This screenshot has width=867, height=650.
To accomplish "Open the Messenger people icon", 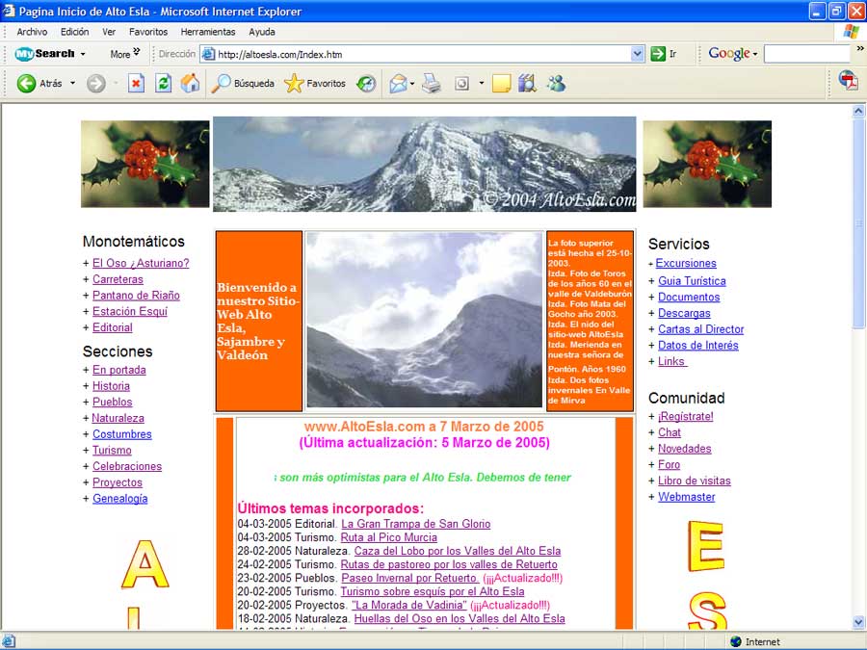I will (x=556, y=84).
